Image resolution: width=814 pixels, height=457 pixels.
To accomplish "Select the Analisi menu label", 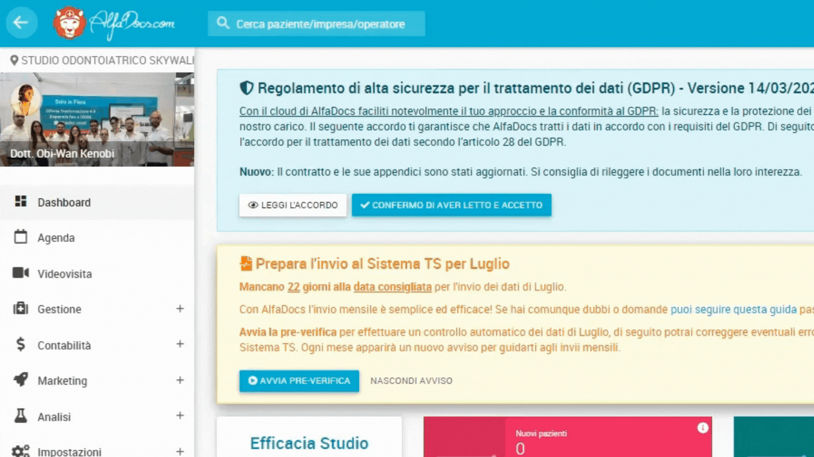I will [x=54, y=417].
